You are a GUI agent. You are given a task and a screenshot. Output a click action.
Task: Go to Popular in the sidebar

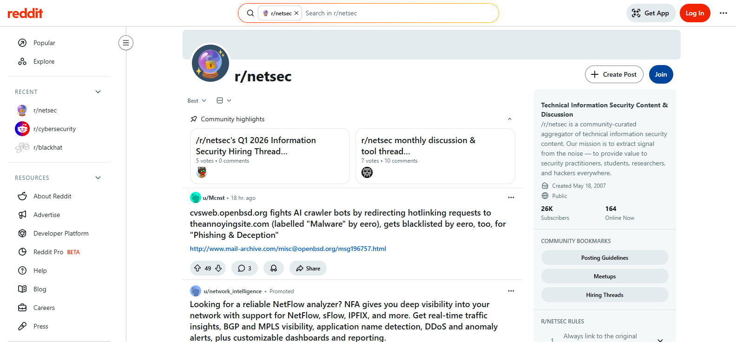44,43
